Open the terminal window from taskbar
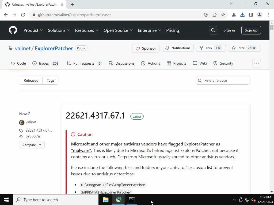Image resolution: width=274 pixels, height=205 pixels. click(132, 200)
